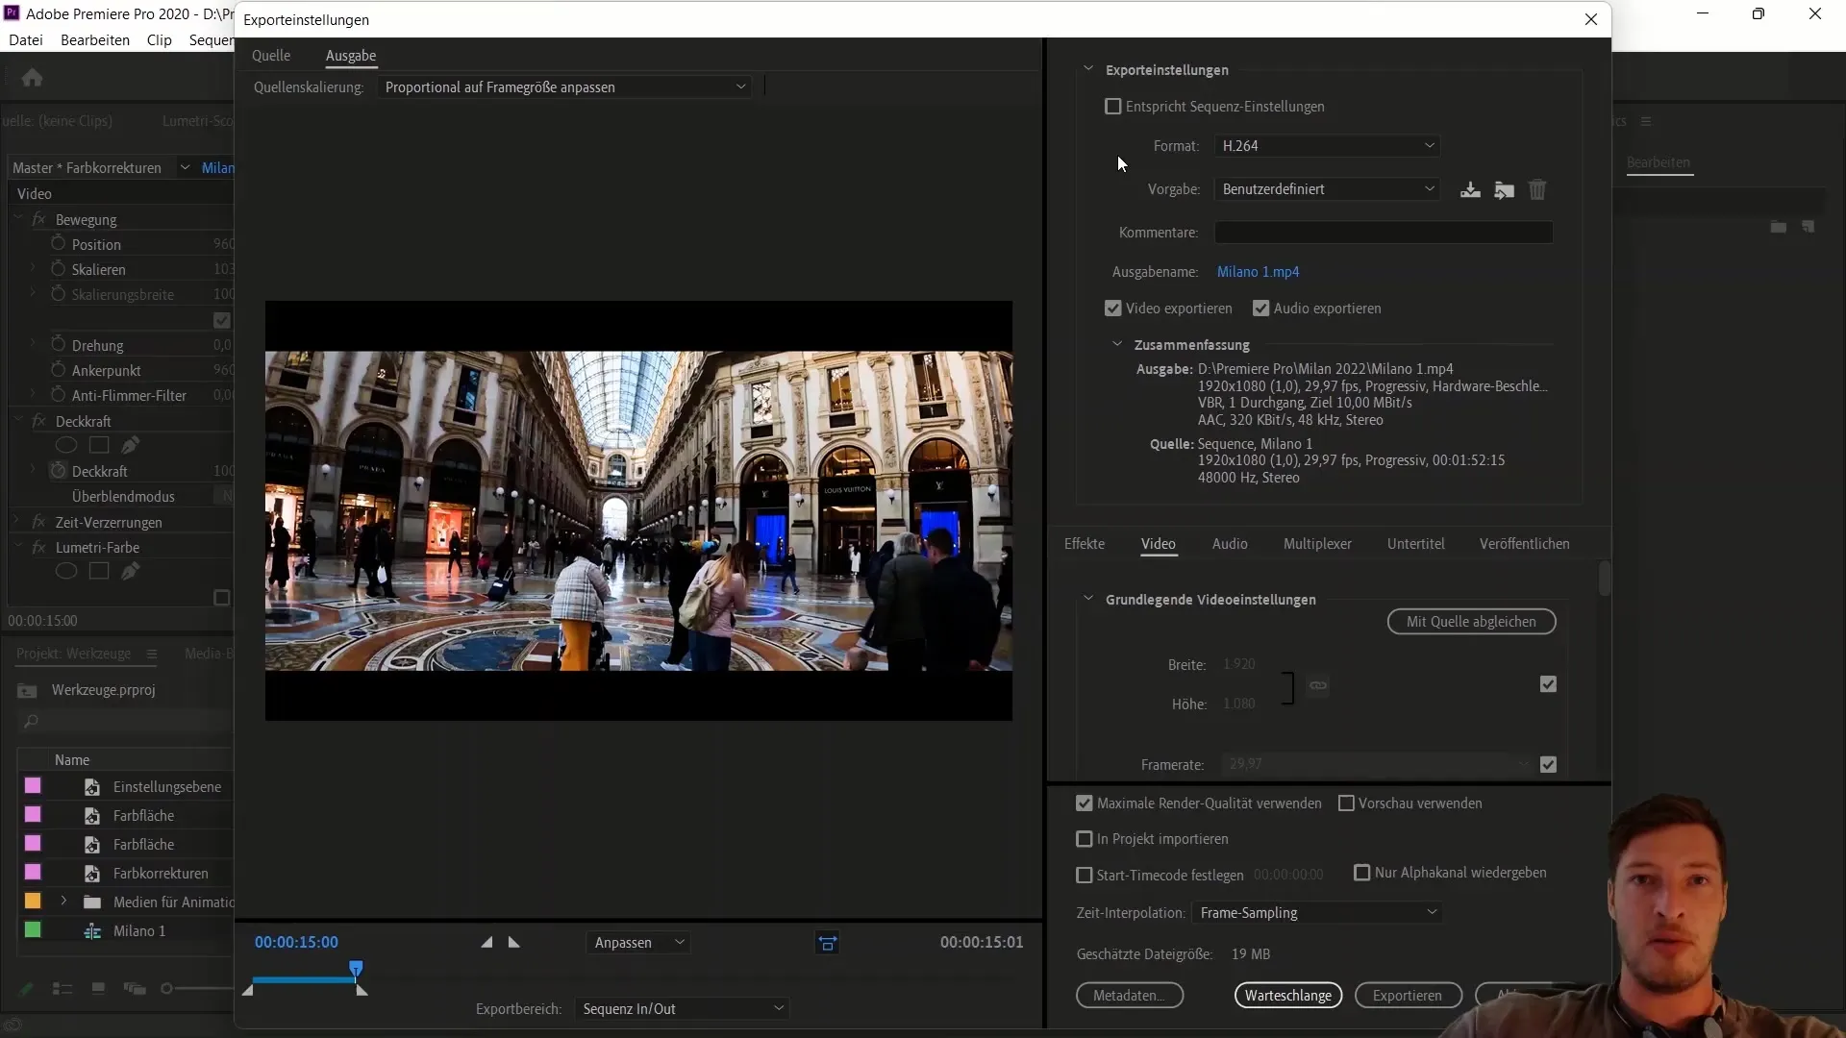Select ellipse mask tool under Deckkraft
The width and height of the screenshot is (1846, 1038).
point(66,445)
